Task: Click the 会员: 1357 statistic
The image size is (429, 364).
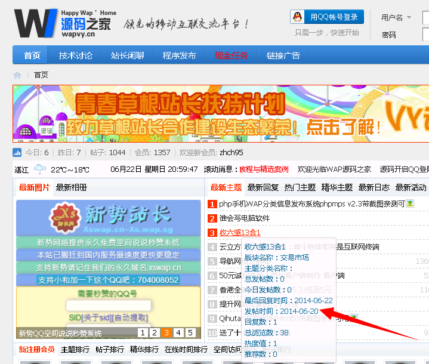Action: [152, 152]
